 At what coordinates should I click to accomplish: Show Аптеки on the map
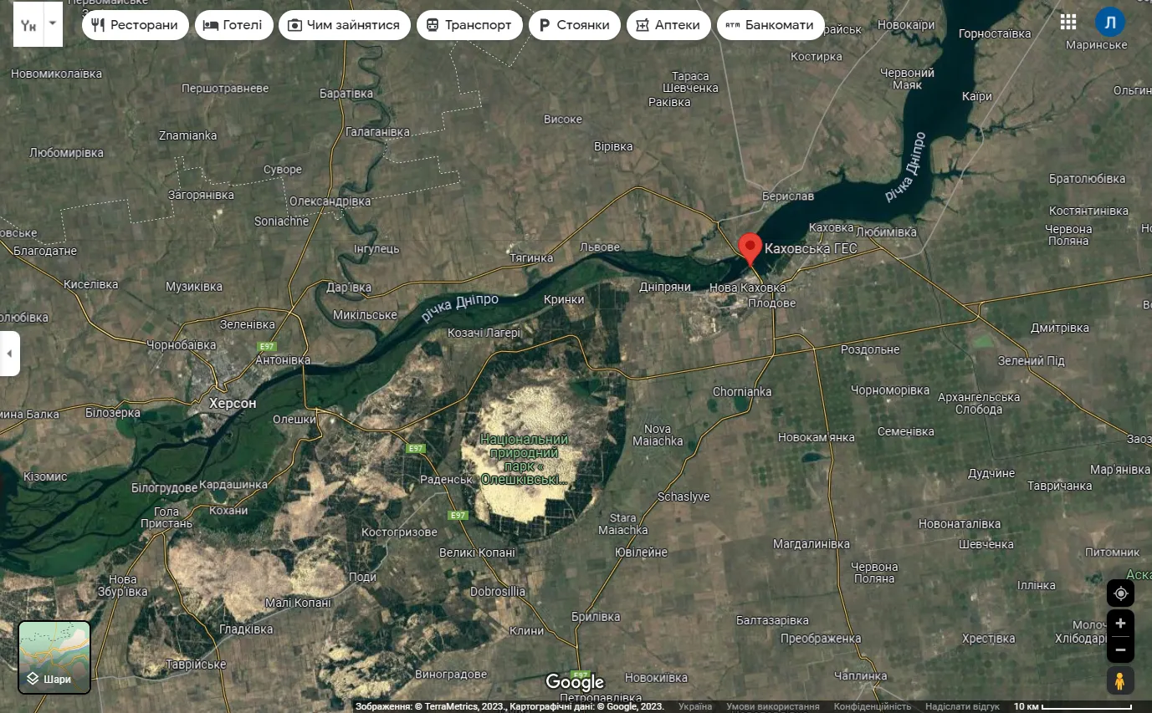pyautogui.click(x=668, y=25)
